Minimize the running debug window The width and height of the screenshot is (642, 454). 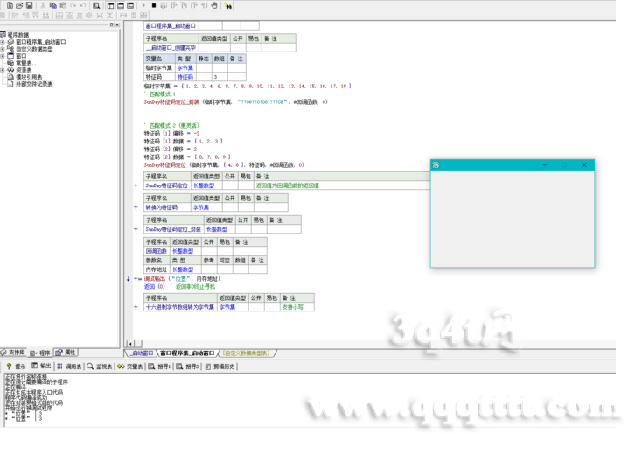pyautogui.click(x=545, y=165)
